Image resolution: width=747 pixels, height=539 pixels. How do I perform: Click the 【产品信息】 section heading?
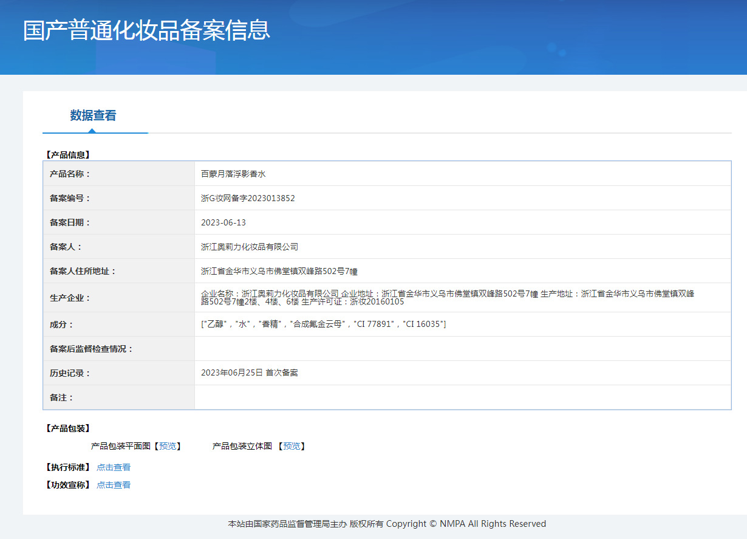(x=67, y=154)
